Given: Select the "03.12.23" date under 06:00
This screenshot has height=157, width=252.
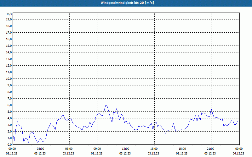Looking at the screenshot, I should [68, 153].
